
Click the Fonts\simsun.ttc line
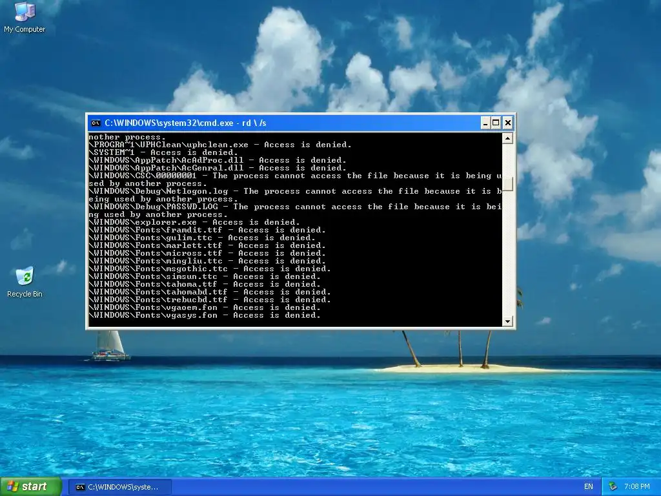[x=205, y=276]
